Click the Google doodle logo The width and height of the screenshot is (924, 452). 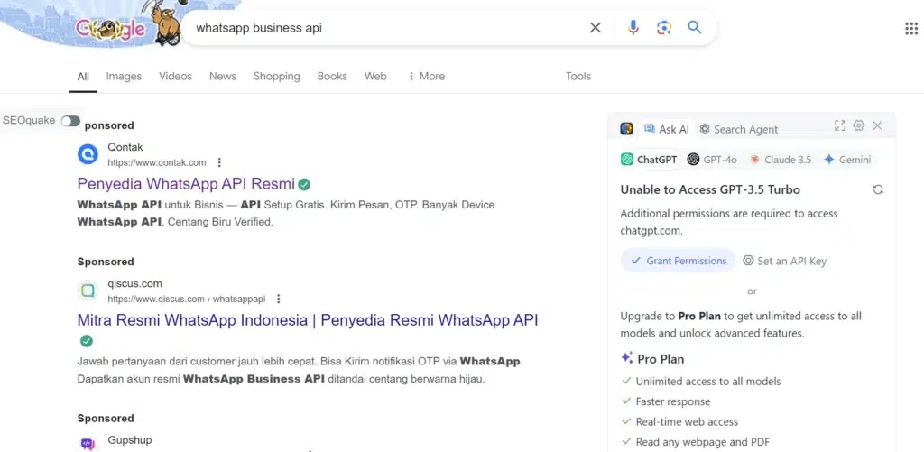110,28
